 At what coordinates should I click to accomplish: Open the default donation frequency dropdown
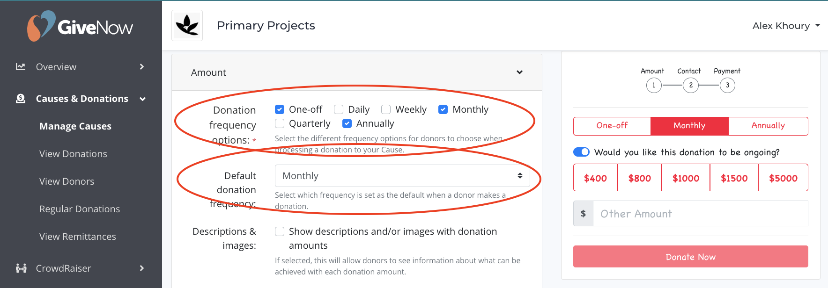tap(402, 176)
